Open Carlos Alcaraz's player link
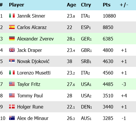The image size is (136, 122). pyautogui.click(x=32, y=27)
